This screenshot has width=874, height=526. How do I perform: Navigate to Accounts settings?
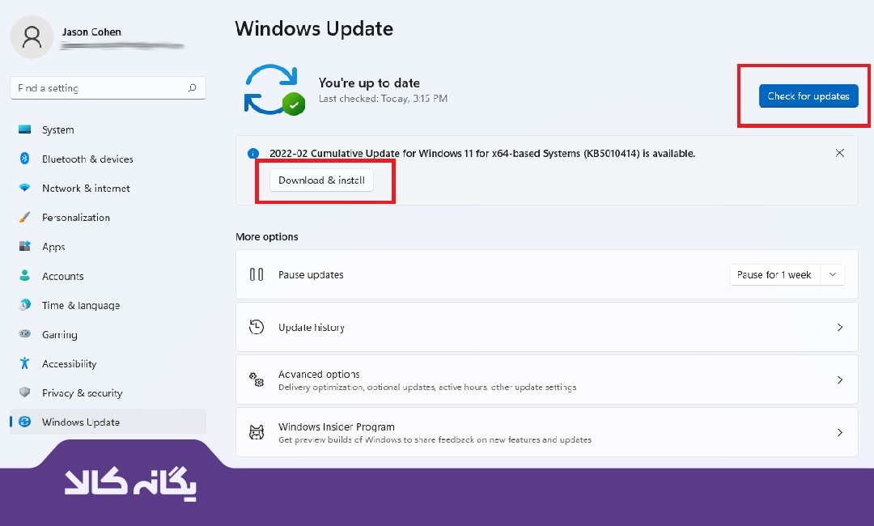(x=108, y=276)
